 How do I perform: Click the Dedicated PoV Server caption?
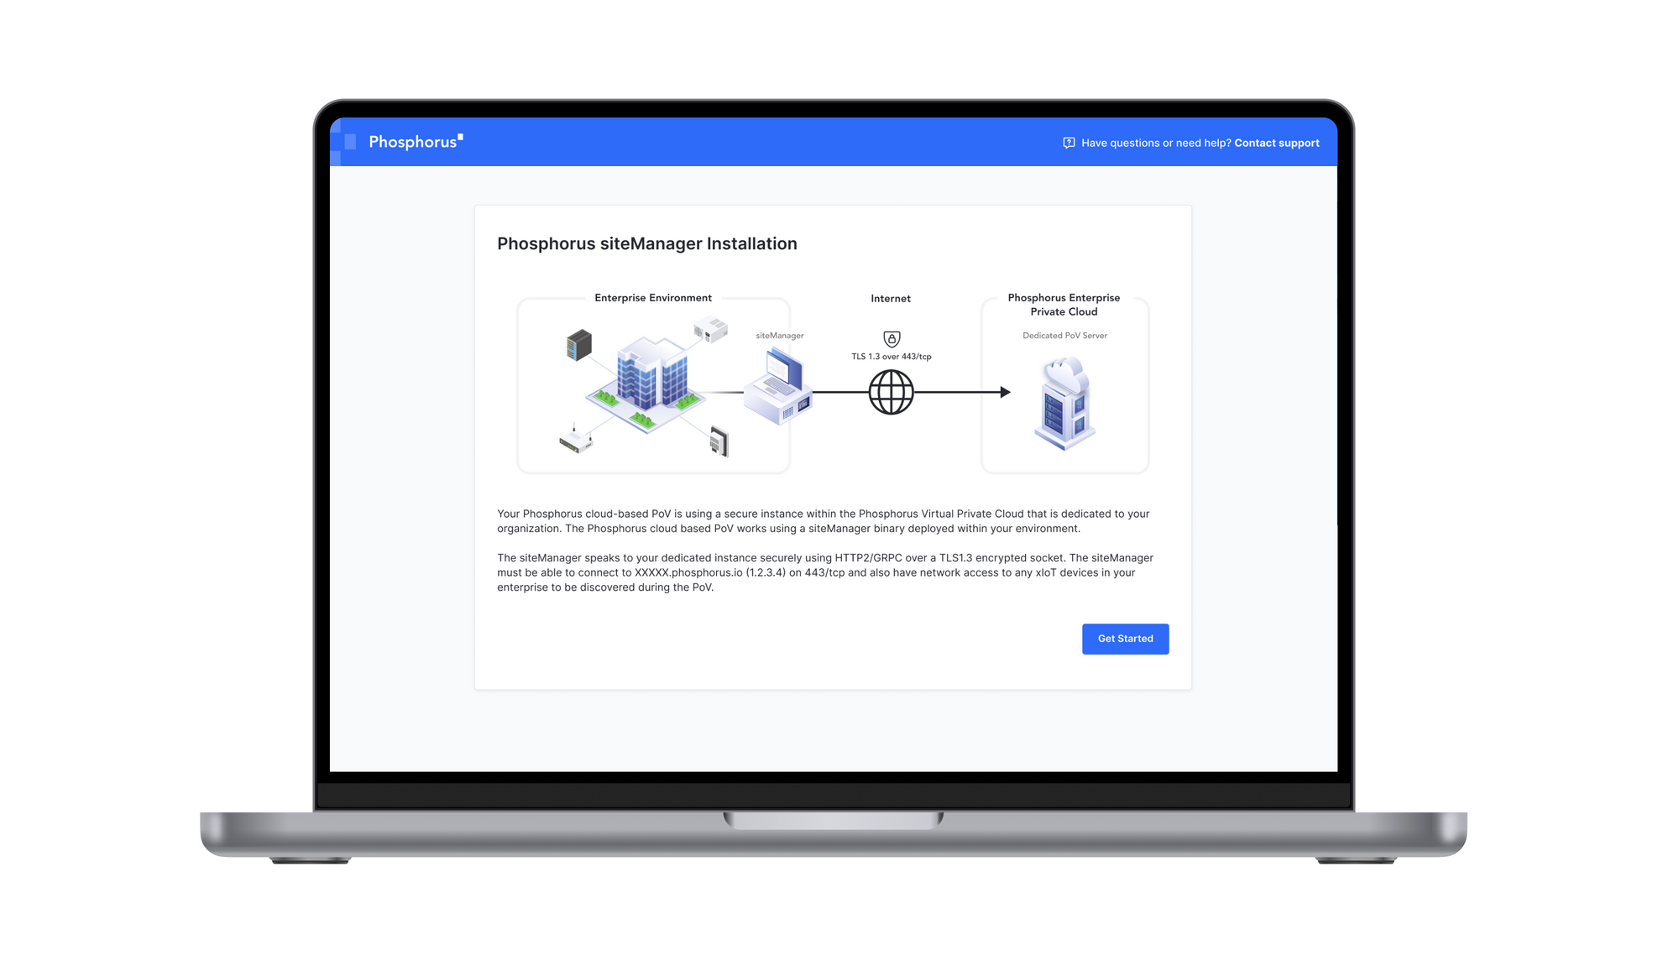1064,336
